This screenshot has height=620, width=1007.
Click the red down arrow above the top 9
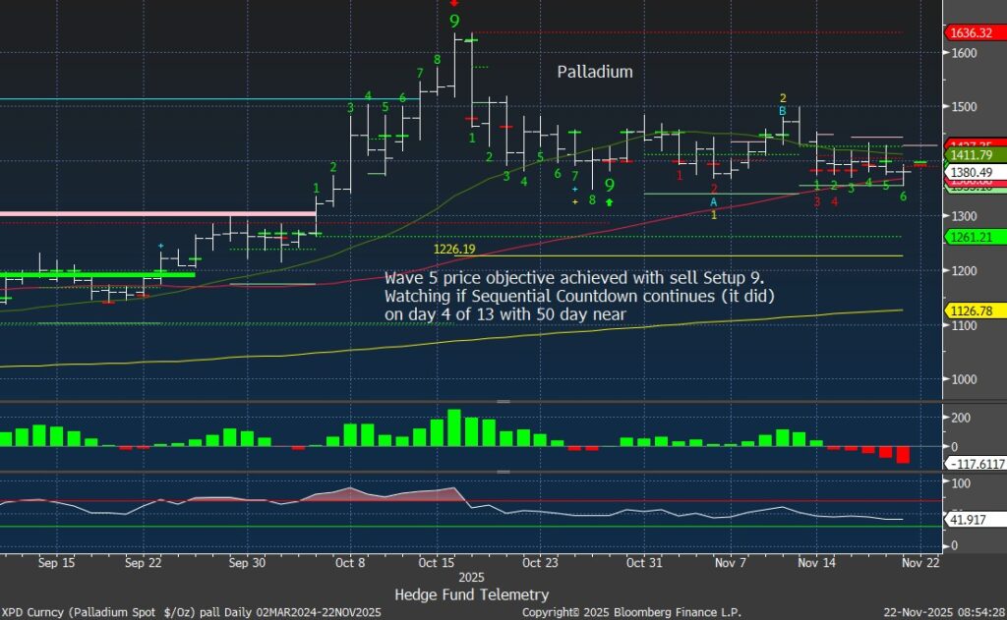click(453, 4)
